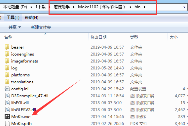Screen dimensions: 188x126
Task: Sort by 修改日期 column header
Action: [x=98, y=37]
